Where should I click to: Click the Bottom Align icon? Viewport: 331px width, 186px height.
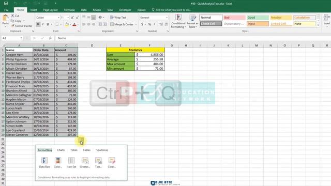click(94, 17)
